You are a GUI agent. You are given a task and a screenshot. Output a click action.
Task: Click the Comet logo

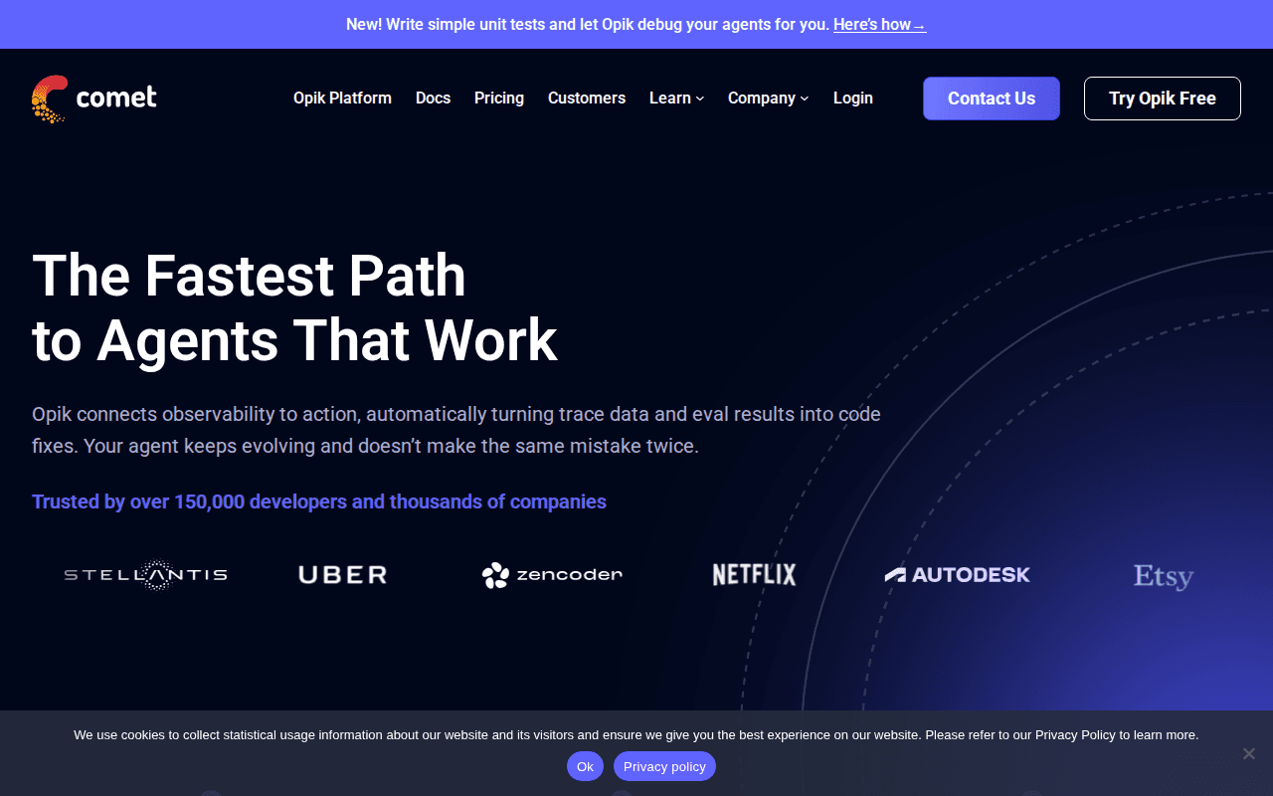pyautogui.click(x=94, y=99)
